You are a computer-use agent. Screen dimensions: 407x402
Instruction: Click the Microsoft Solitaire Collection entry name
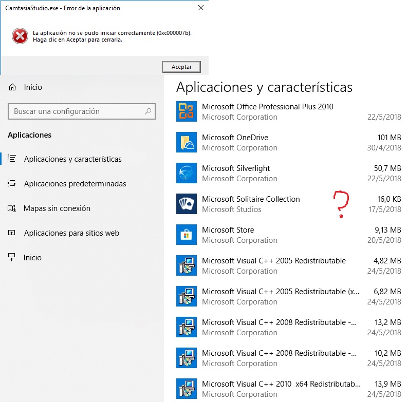pyautogui.click(x=251, y=199)
